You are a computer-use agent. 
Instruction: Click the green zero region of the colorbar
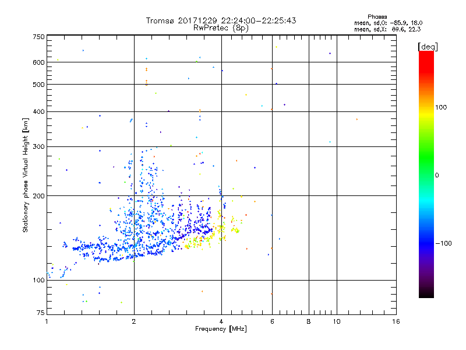click(426, 175)
